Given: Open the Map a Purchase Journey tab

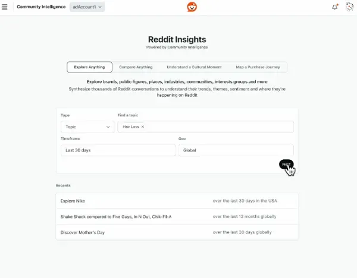Looking at the screenshot, I should [x=257, y=67].
